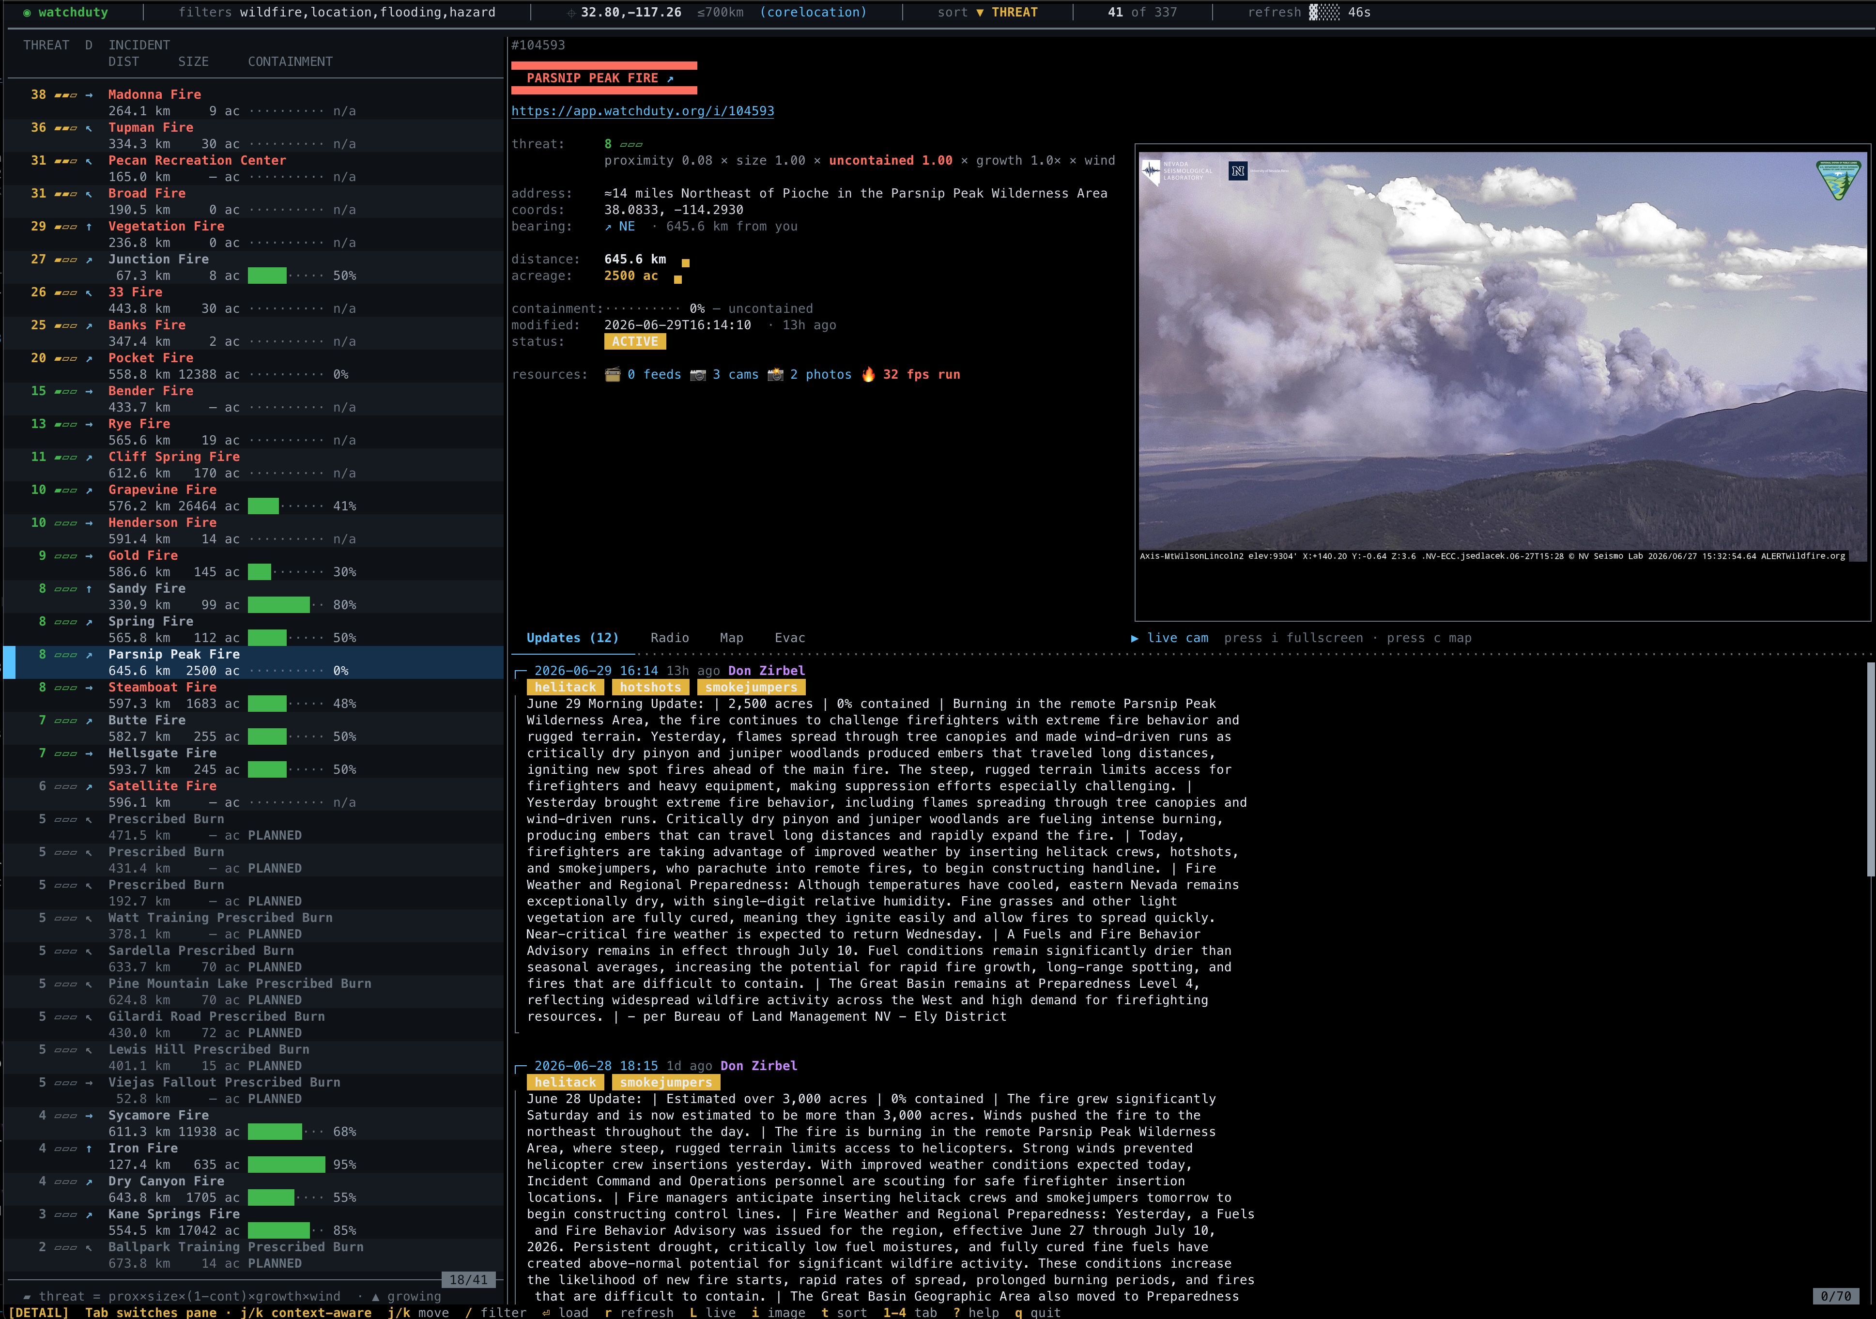Click the CONTAINMENT column header
1876x1319 pixels.
(290, 62)
